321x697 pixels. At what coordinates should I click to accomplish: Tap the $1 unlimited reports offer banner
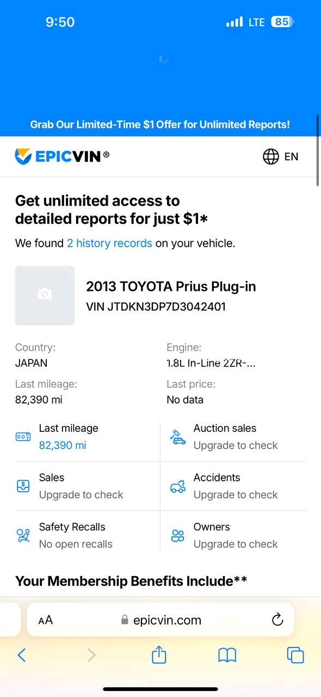[x=160, y=124]
